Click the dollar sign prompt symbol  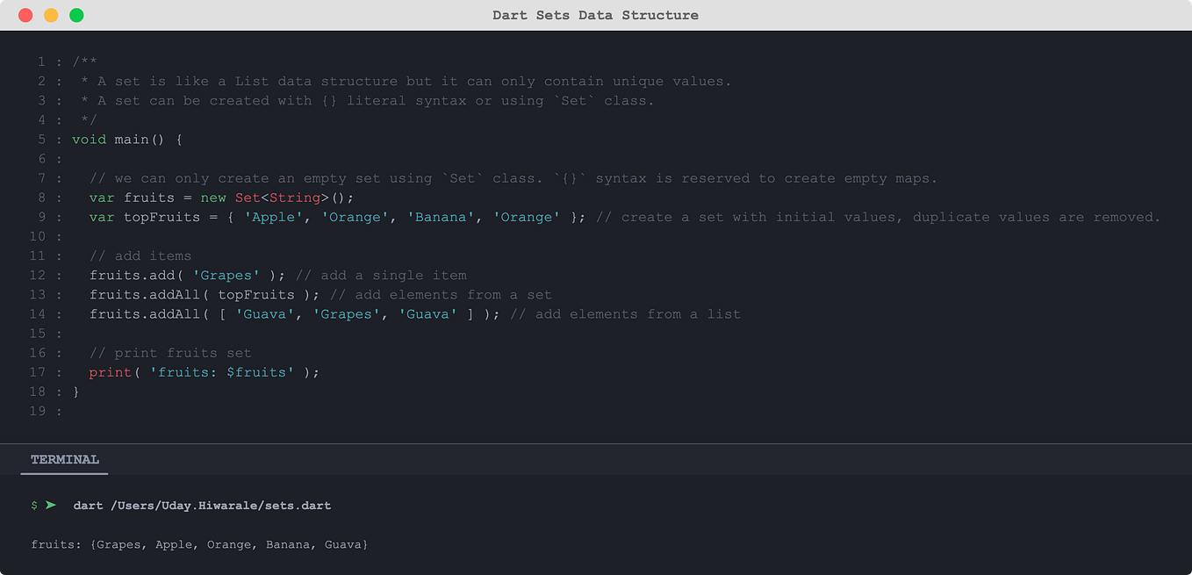33,506
